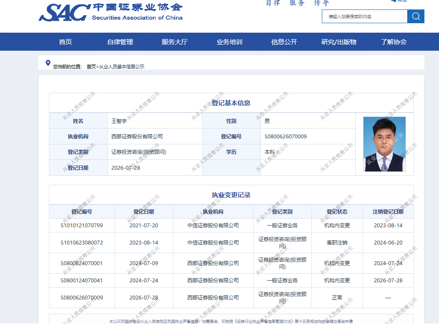The height and width of the screenshot is (324, 439).
Task: Open the 了解协会 navigation menu
Action: coord(394,42)
